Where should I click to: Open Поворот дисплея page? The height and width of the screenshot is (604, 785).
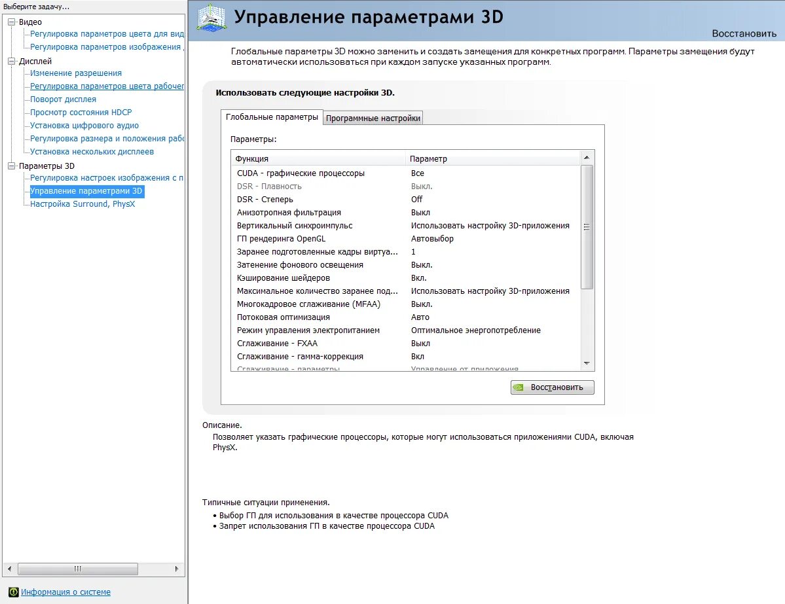(x=63, y=99)
